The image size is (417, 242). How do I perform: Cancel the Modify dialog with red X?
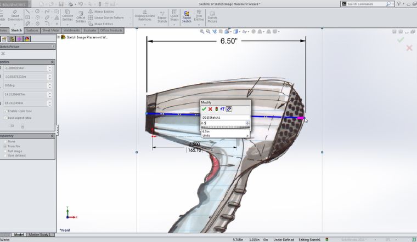click(x=210, y=109)
